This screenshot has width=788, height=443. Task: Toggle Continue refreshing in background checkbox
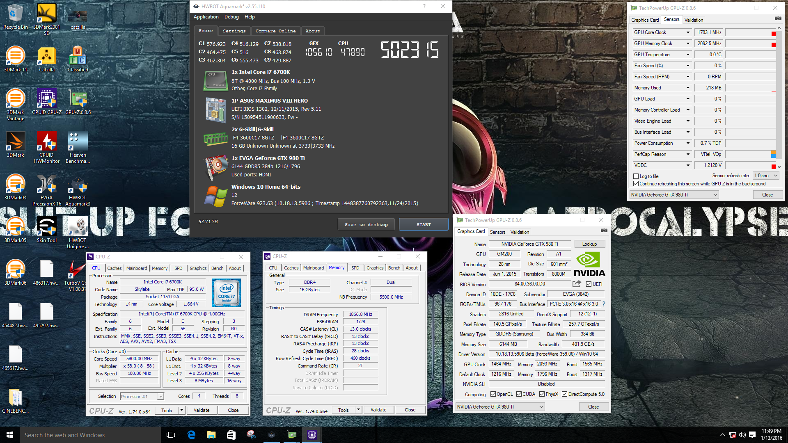(636, 184)
